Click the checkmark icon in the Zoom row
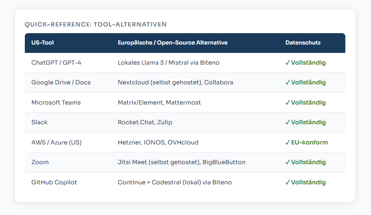 coord(287,163)
